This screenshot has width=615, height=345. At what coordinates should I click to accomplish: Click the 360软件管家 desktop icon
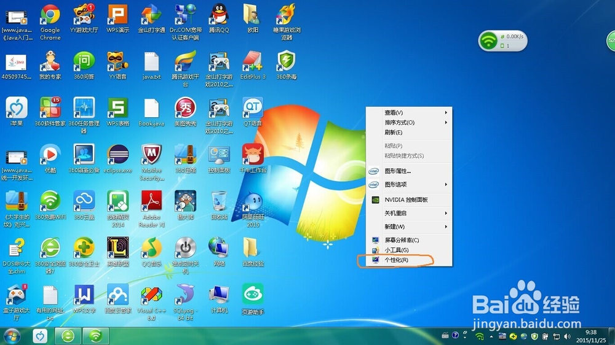[50, 112]
